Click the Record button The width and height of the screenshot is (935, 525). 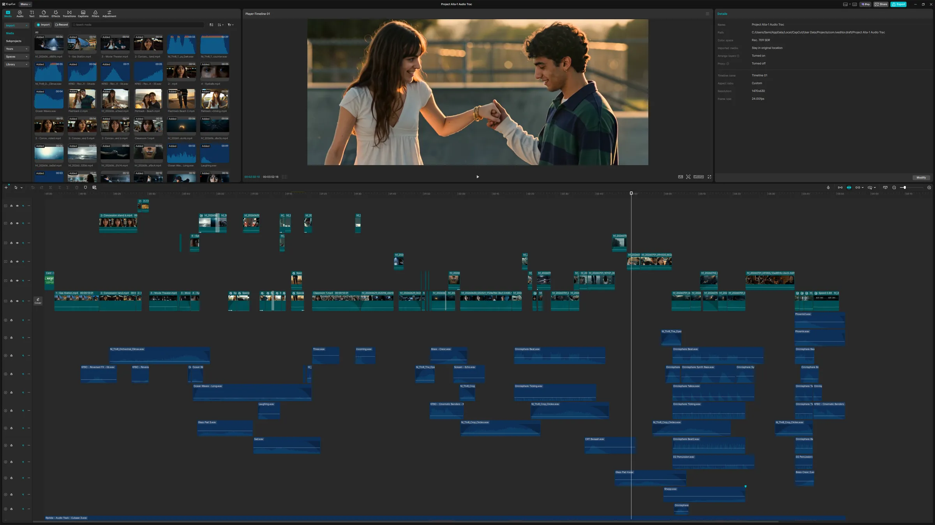pos(61,25)
